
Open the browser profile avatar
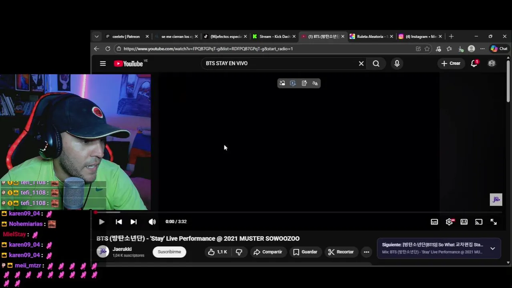(x=472, y=49)
